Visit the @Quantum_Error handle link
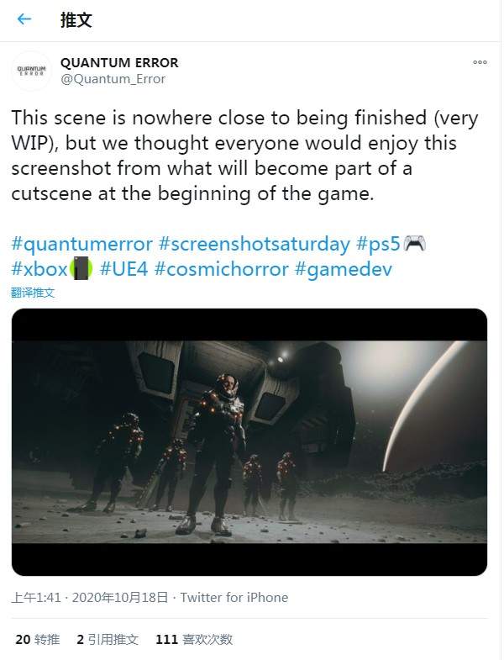Viewport: 504px width, 660px height. click(x=113, y=79)
